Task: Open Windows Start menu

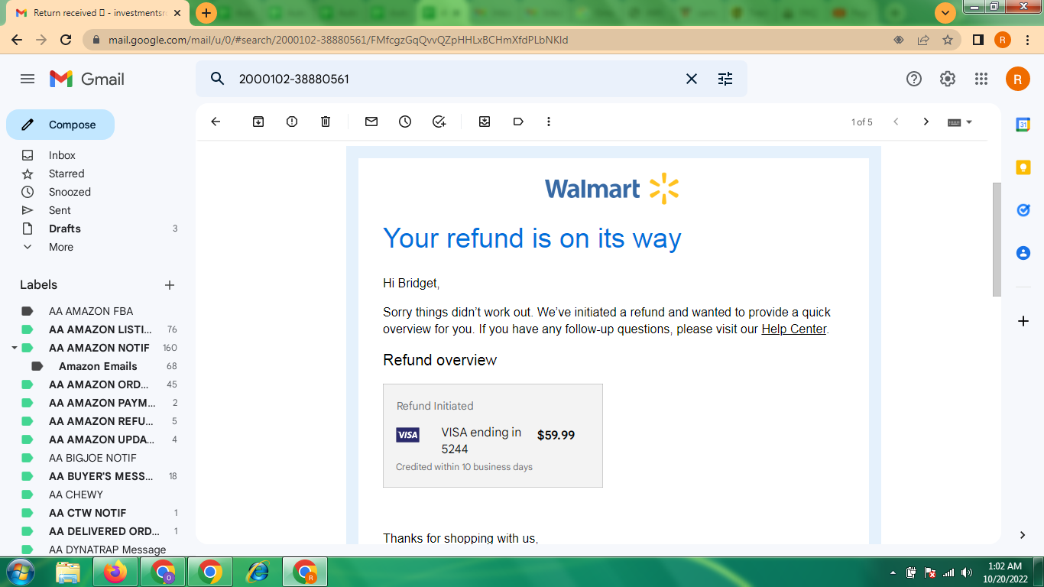Action: point(21,572)
